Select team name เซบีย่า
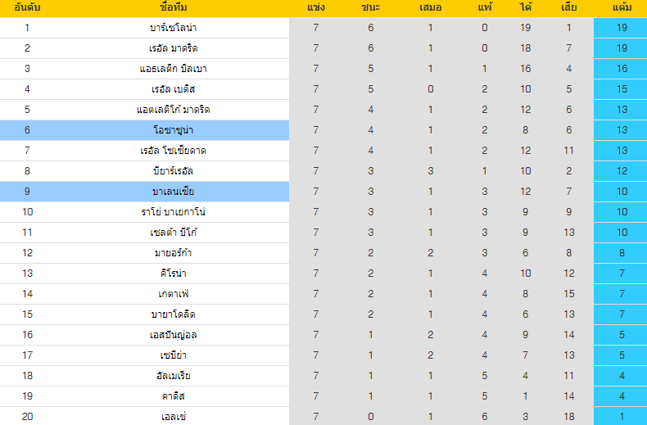Image resolution: width=647 pixels, height=425 pixels. [x=174, y=355]
